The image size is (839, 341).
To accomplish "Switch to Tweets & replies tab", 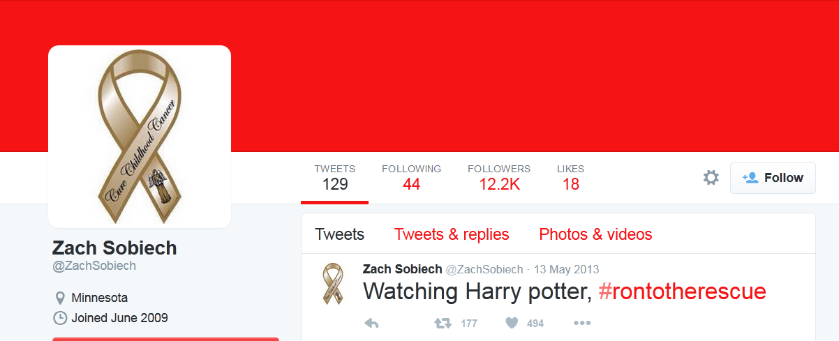I will tap(452, 234).
